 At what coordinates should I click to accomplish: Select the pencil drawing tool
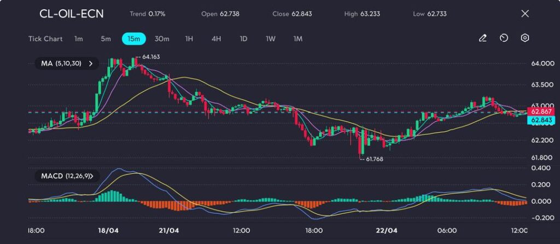click(482, 38)
